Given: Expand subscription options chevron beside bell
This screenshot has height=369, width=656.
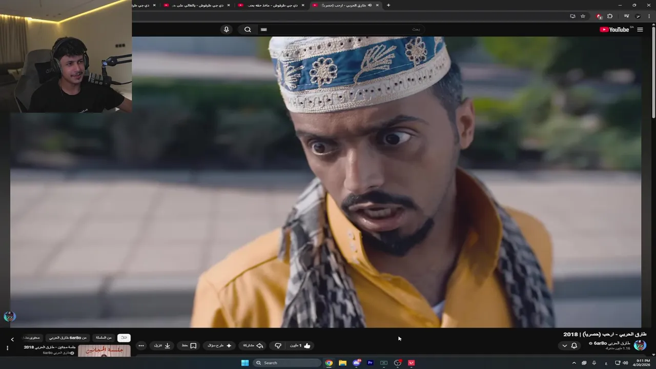Looking at the screenshot, I should 564,346.
